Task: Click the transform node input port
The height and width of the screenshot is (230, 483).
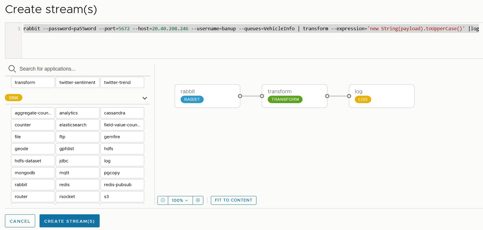Action: click(x=262, y=96)
